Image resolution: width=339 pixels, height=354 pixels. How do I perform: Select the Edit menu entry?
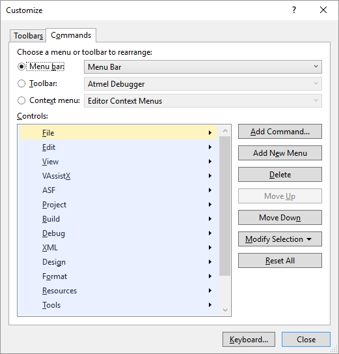point(119,147)
